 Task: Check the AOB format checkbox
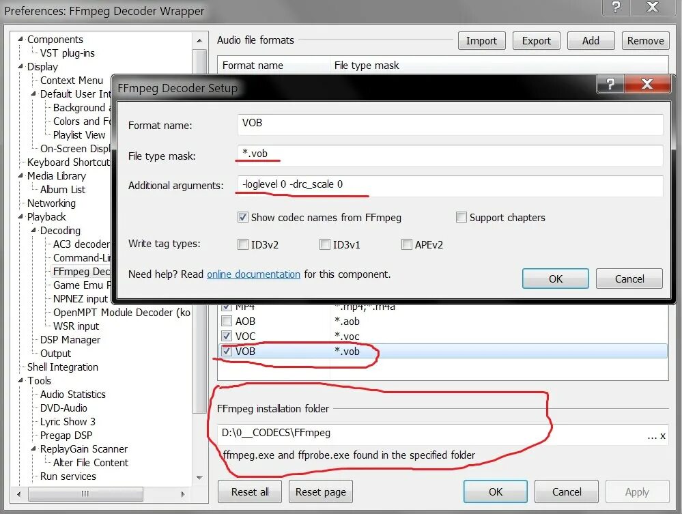tap(227, 322)
